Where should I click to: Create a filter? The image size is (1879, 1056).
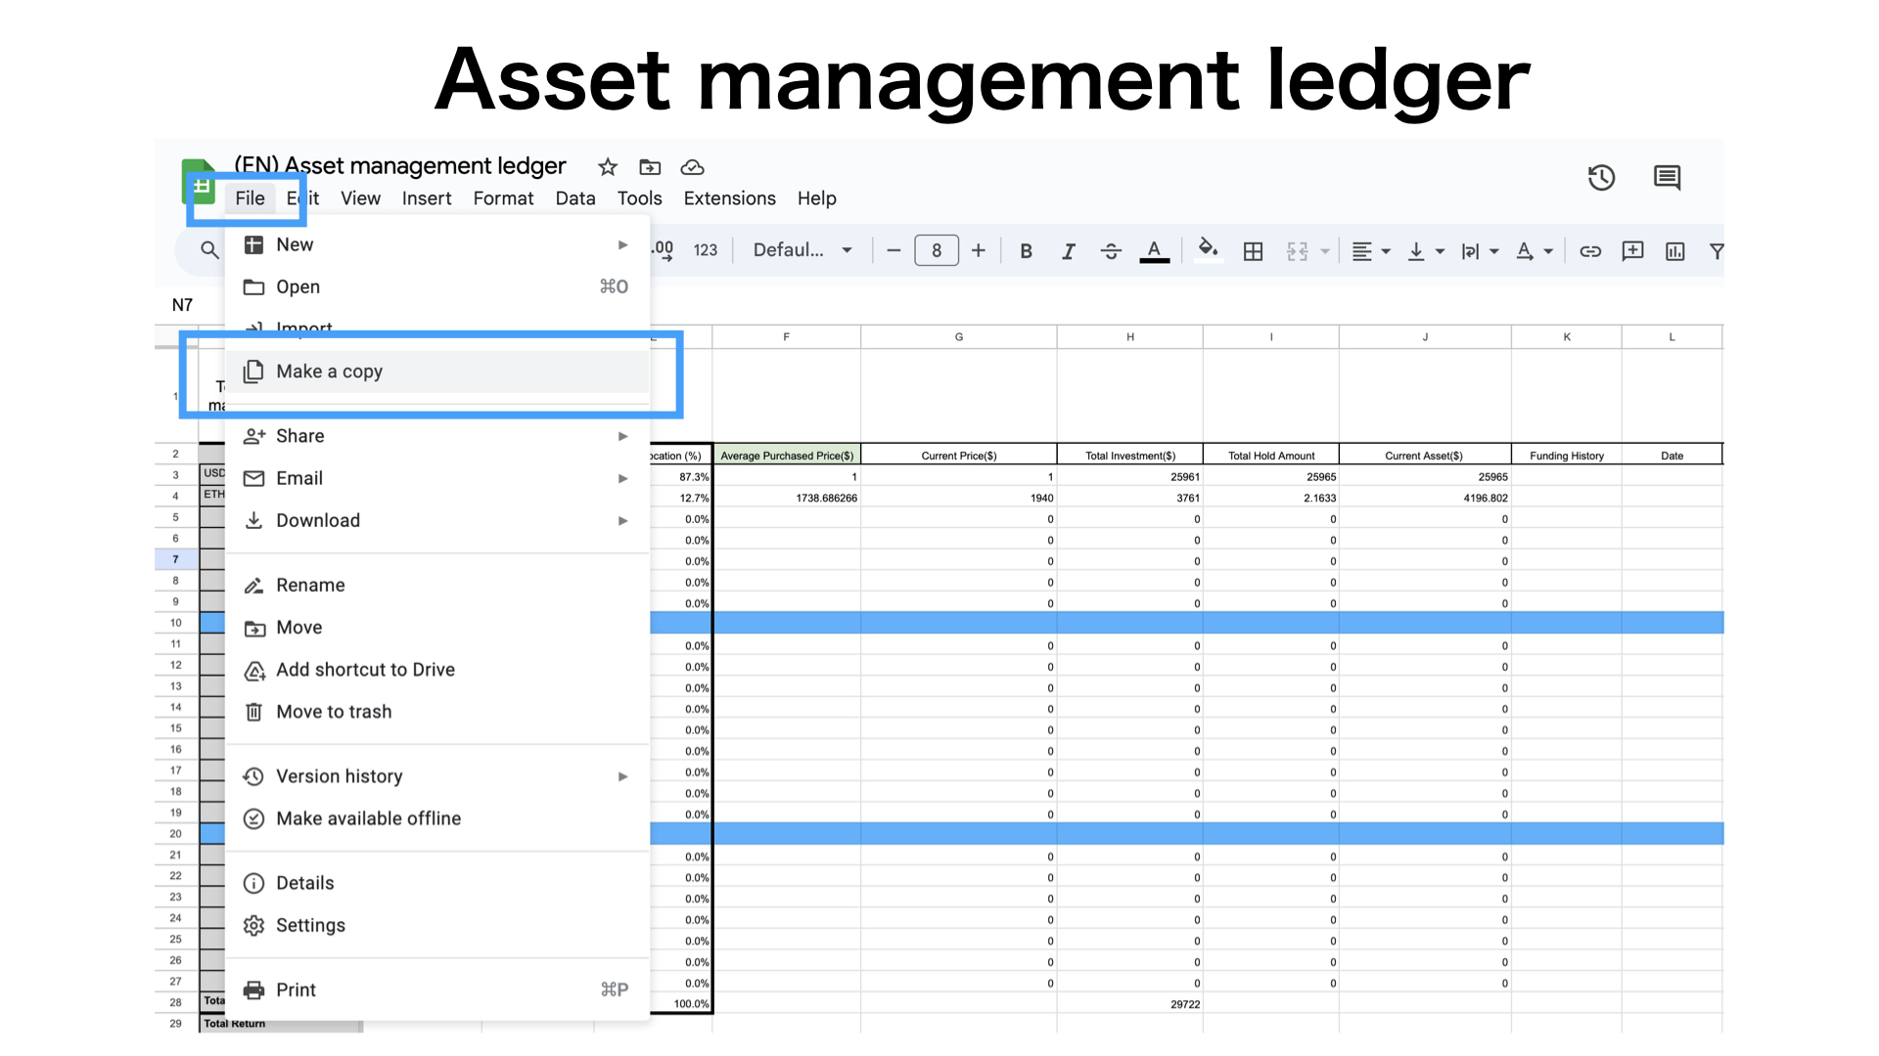1716,251
